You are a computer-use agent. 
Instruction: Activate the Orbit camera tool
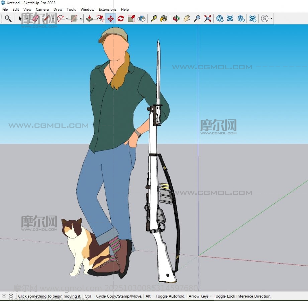pyautogui.click(x=176, y=19)
